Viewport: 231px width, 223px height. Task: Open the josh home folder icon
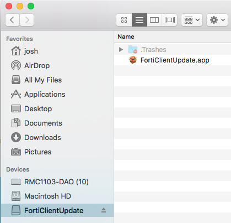pos(16,51)
